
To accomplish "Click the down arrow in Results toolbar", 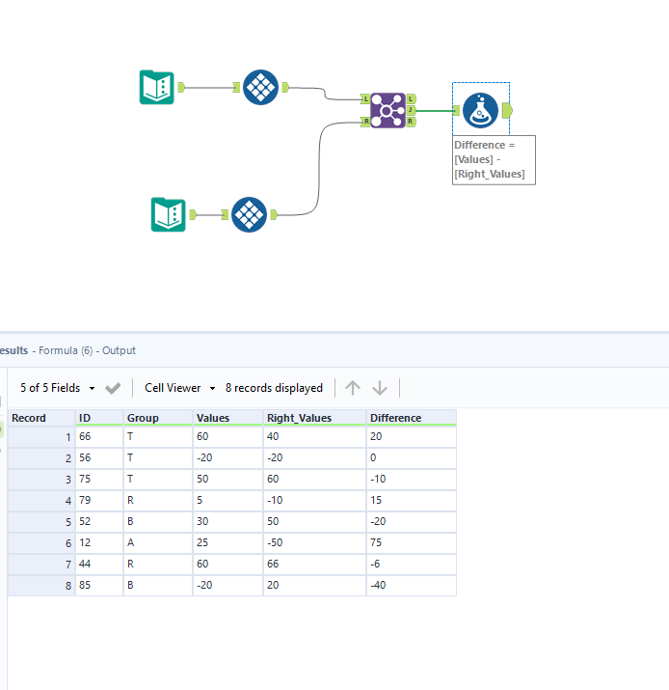I will pos(380,388).
